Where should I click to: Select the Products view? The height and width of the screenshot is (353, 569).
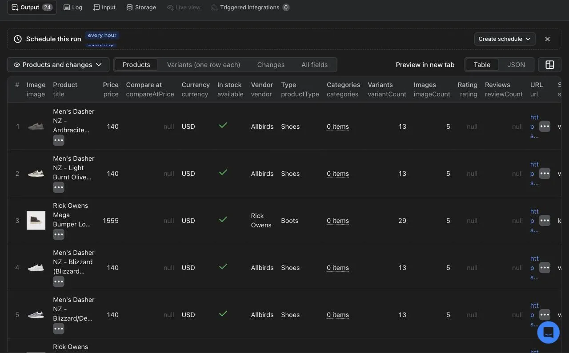point(136,65)
